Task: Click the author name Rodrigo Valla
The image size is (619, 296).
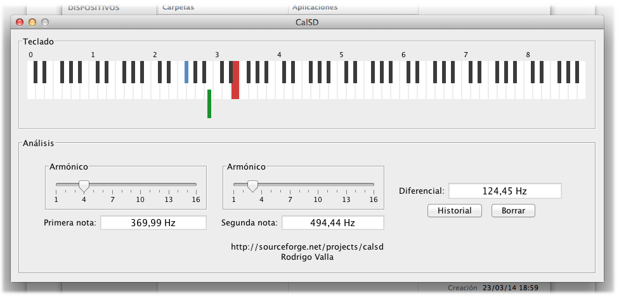Action: point(307,257)
